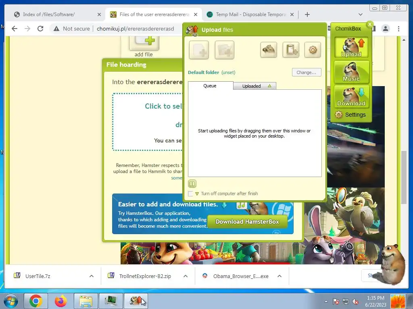Click the add folder icon in Upload window

(224, 49)
